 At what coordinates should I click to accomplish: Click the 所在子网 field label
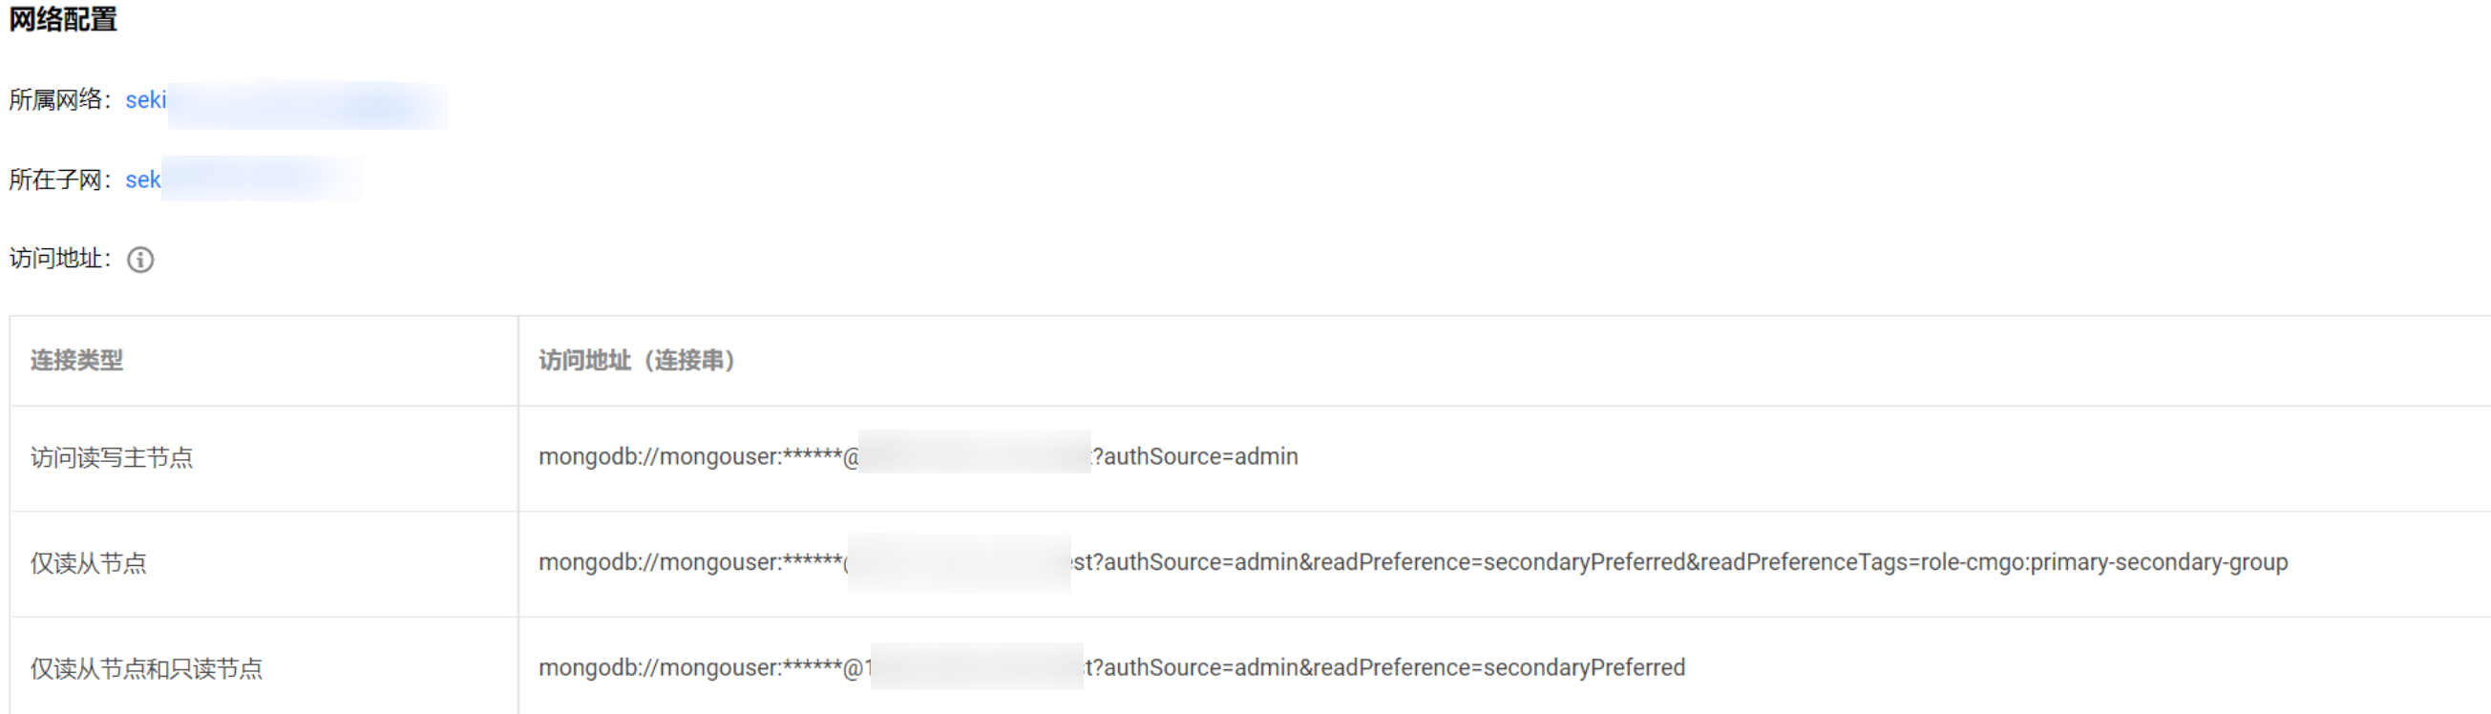point(58,179)
